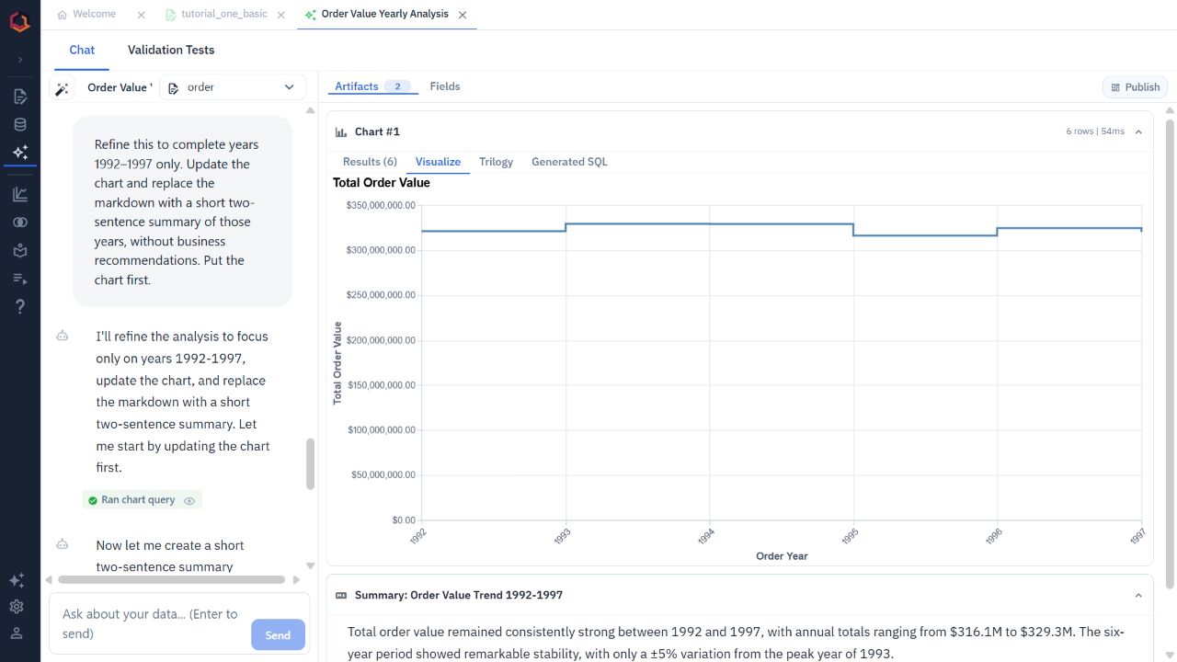The image size is (1177, 662).
Task: Collapse the Summary panel chevron
Action: coord(1138,595)
